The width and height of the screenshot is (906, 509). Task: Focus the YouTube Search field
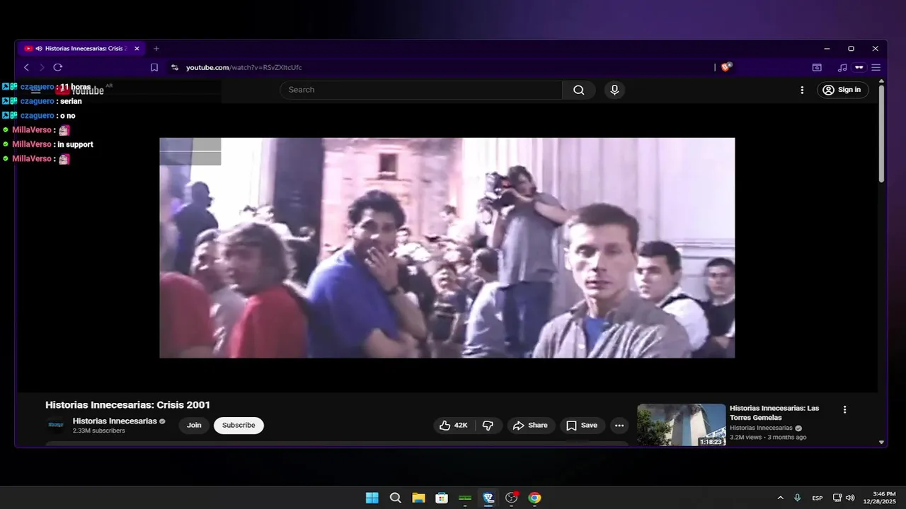point(421,90)
